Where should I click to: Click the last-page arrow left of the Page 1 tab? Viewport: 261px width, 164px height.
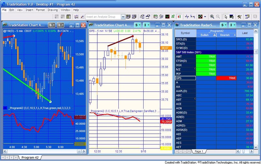click(189, 151)
